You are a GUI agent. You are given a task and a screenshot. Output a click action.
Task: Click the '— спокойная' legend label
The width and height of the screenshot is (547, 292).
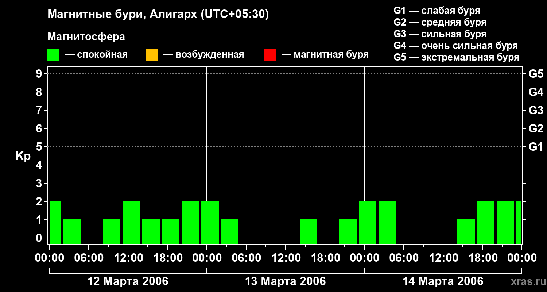[x=96, y=55]
